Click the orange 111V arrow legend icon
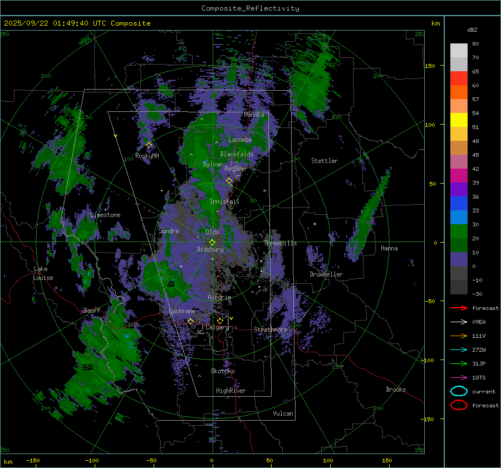 pyautogui.click(x=459, y=336)
